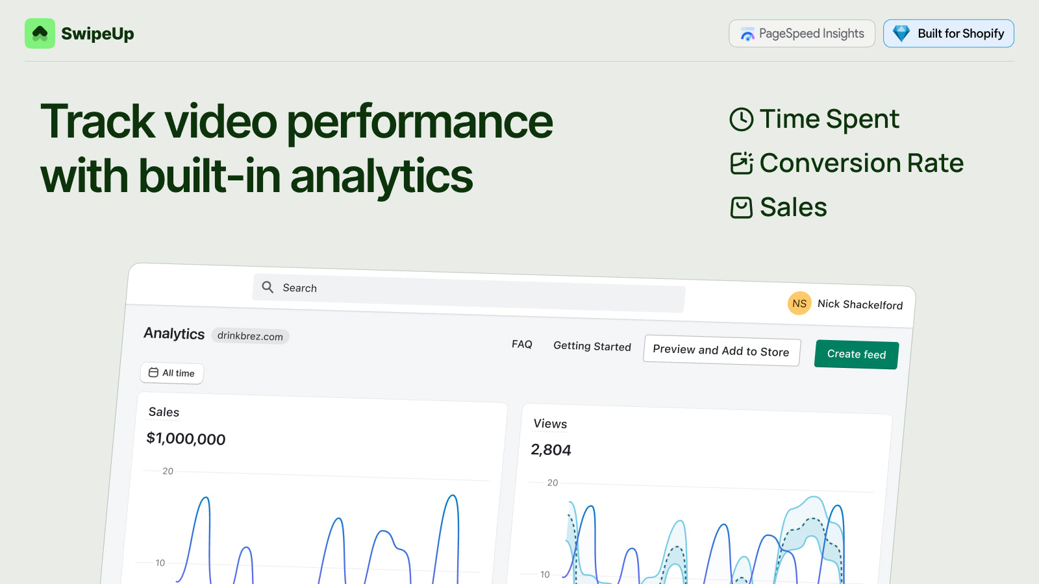Focus the Search input field

(x=469, y=293)
